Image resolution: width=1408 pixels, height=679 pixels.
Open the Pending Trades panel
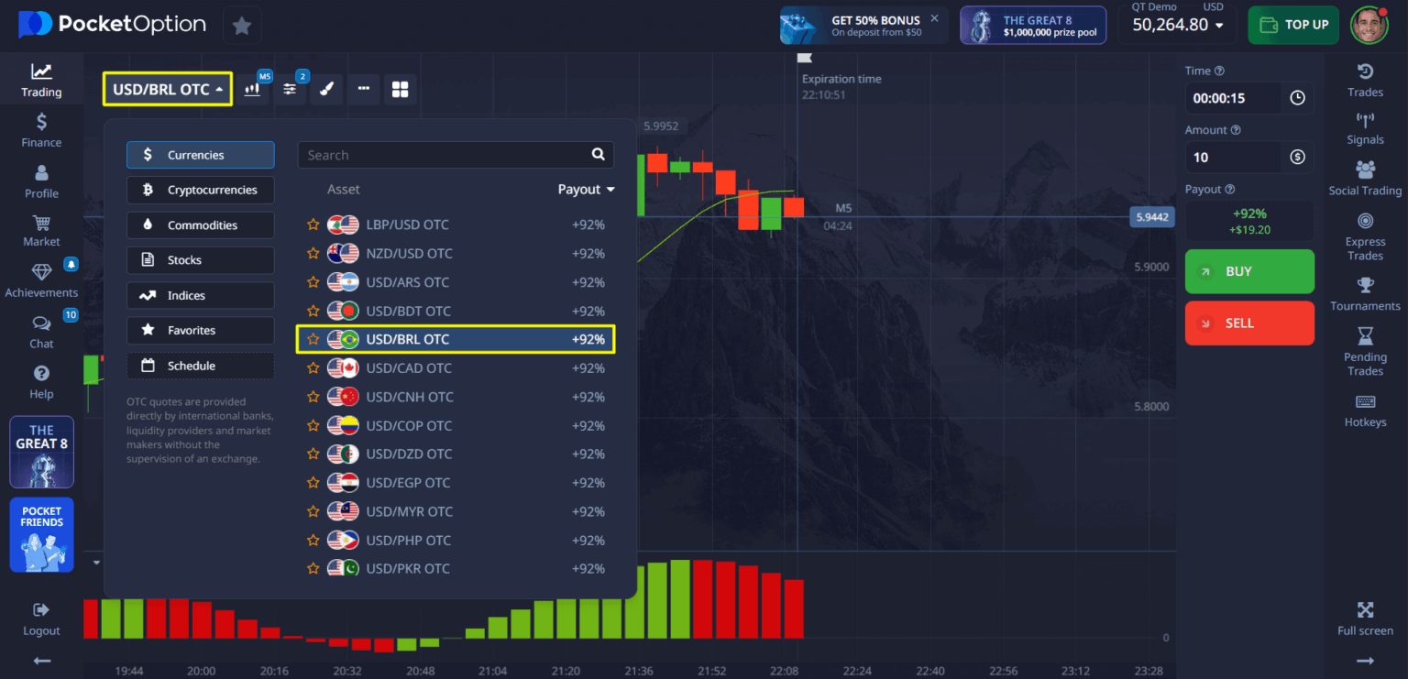(1365, 352)
